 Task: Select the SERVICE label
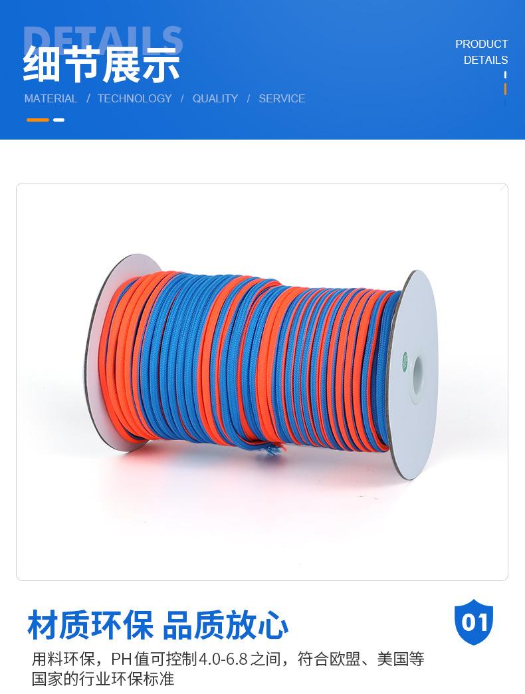pyautogui.click(x=282, y=98)
